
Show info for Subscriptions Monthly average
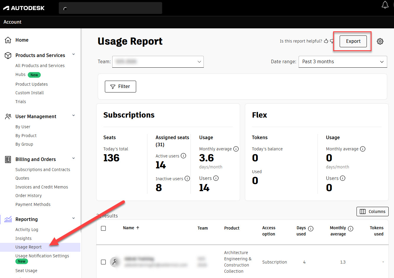click(236, 149)
